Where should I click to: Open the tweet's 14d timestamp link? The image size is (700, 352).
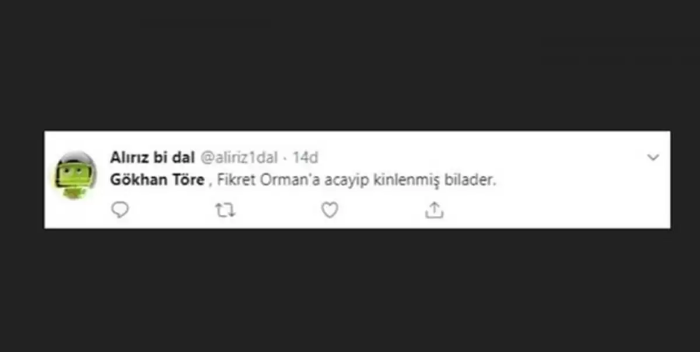305,157
